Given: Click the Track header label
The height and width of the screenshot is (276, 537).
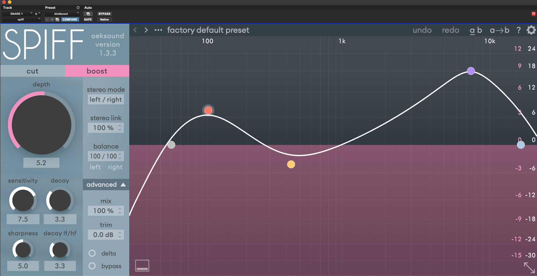Looking at the screenshot, I should pos(8,8).
